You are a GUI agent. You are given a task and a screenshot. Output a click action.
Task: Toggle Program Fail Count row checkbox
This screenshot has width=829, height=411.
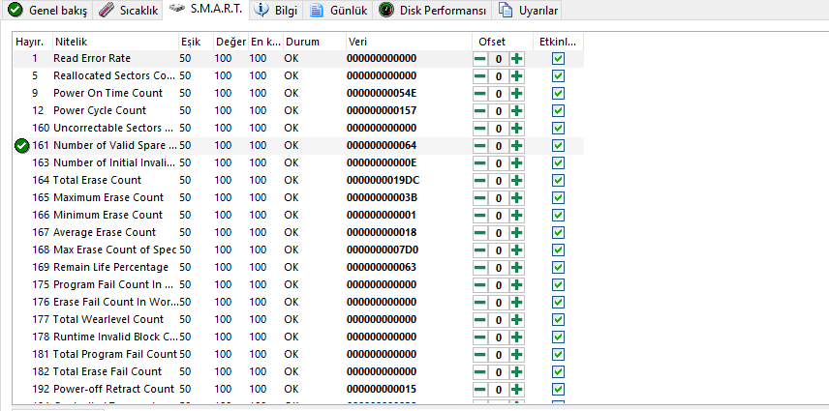point(558,285)
